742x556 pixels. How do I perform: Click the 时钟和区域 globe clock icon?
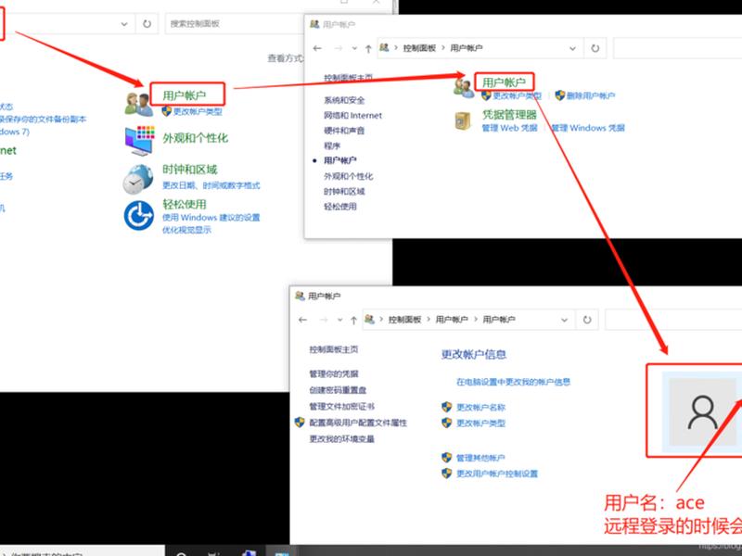pos(138,179)
